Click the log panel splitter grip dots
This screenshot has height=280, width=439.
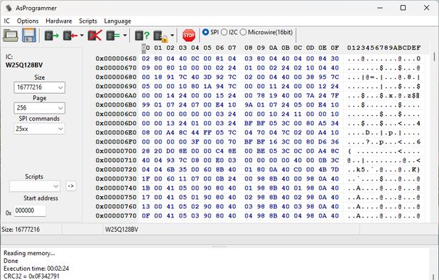tap(220, 247)
